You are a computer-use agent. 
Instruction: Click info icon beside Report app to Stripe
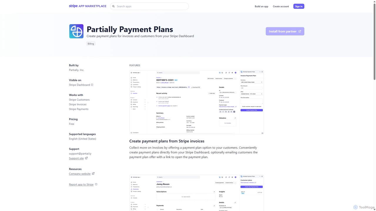coord(96,184)
